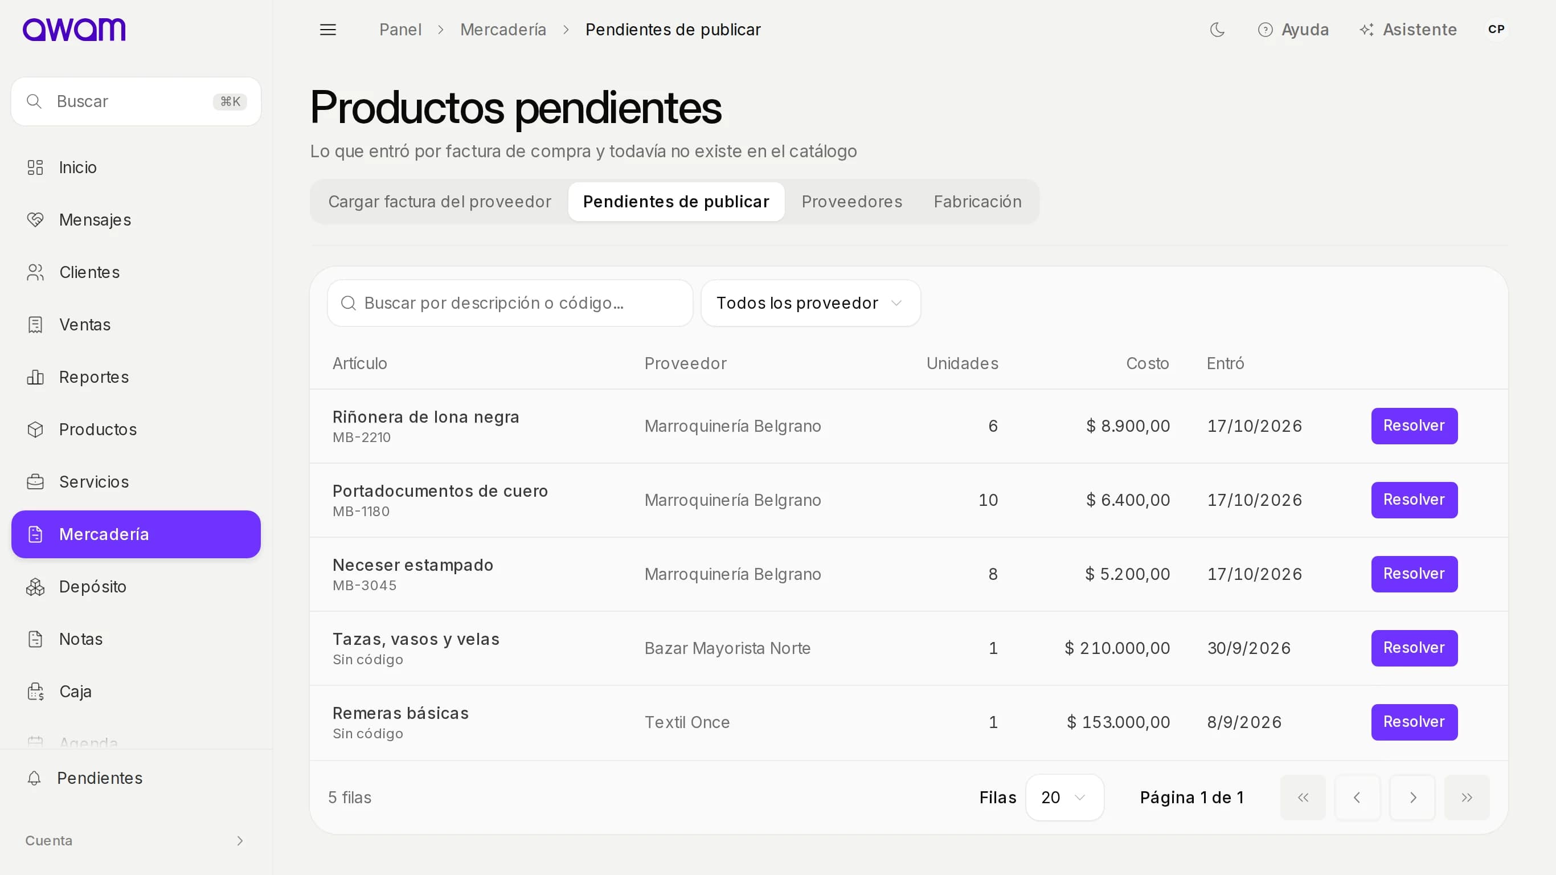Screen dimensions: 1556x875
Task: Open Servicios in sidebar
Action: (136, 481)
